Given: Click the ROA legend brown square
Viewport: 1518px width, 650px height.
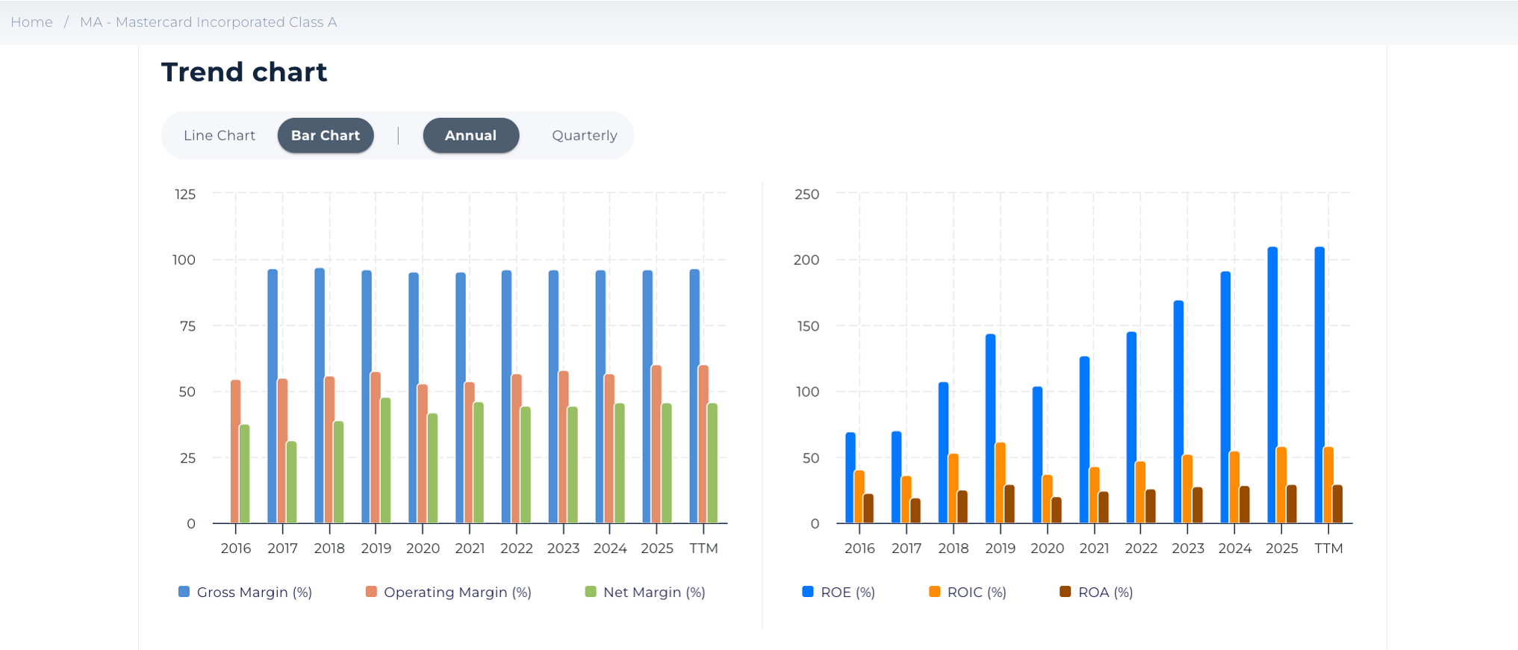Looking at the screenshot, I should click(x=1065, y=592).
